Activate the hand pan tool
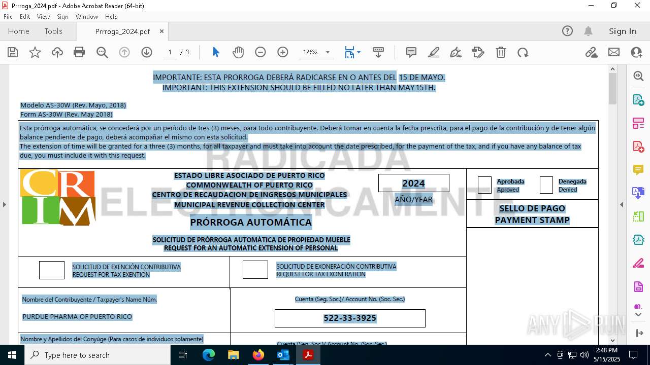This screenshot has width=650, height=365. click(x=238, y=52)
